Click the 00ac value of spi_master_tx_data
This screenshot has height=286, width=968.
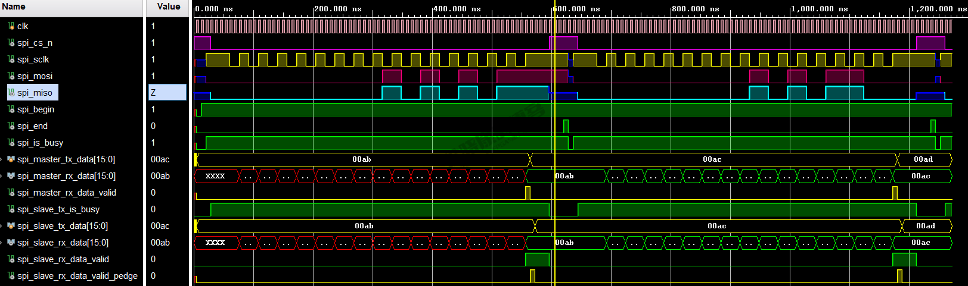pos(160,159)
